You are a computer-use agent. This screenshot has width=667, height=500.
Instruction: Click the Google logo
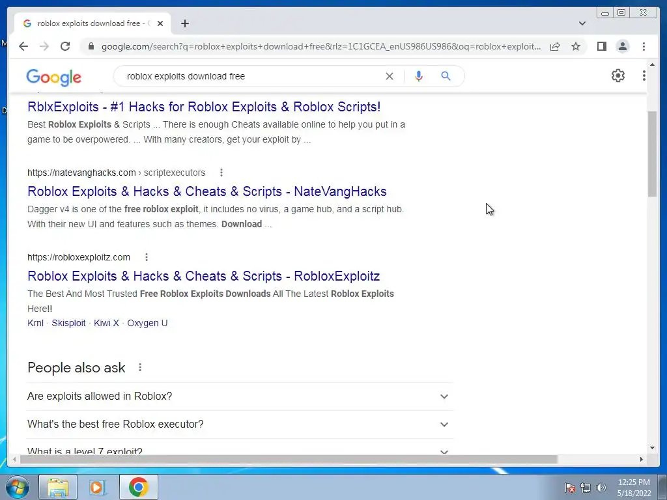coord(53,77)
